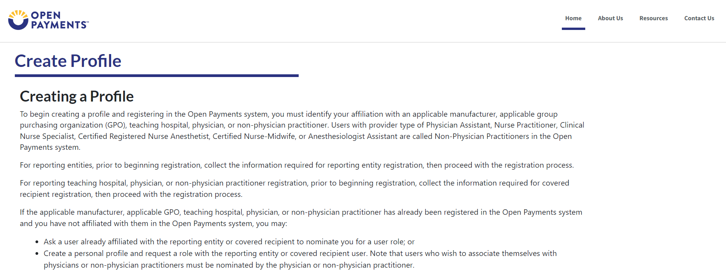Image resolution: width=726 pixels, height=277 pixels.
Task: Open the Resources navigation item
Action: pos(653,18)
